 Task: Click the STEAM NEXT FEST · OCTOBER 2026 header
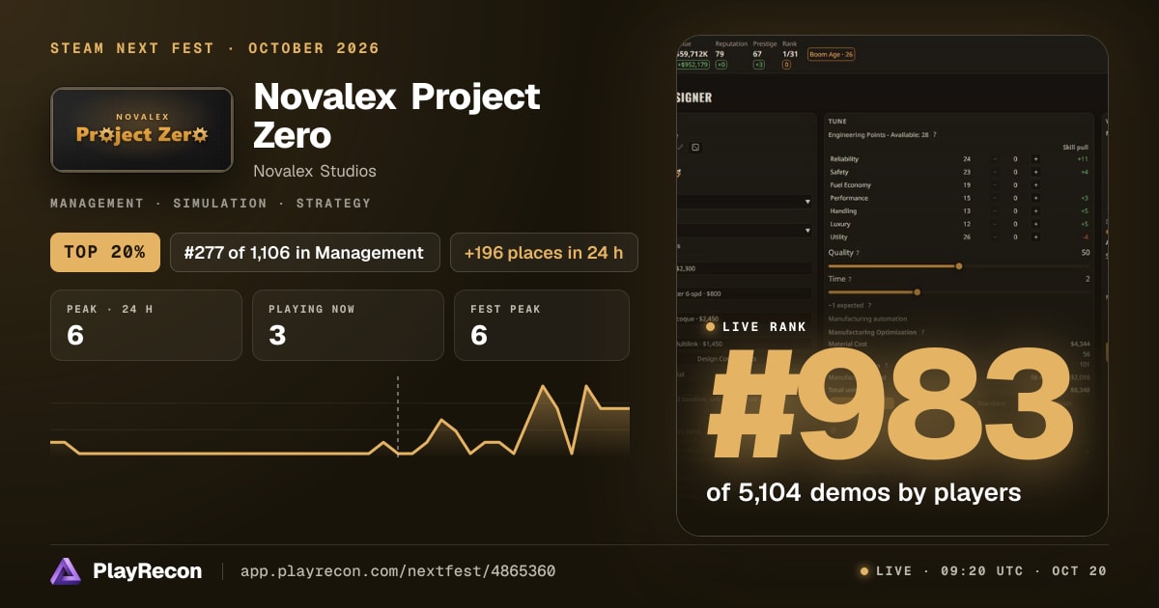point(214,48)
